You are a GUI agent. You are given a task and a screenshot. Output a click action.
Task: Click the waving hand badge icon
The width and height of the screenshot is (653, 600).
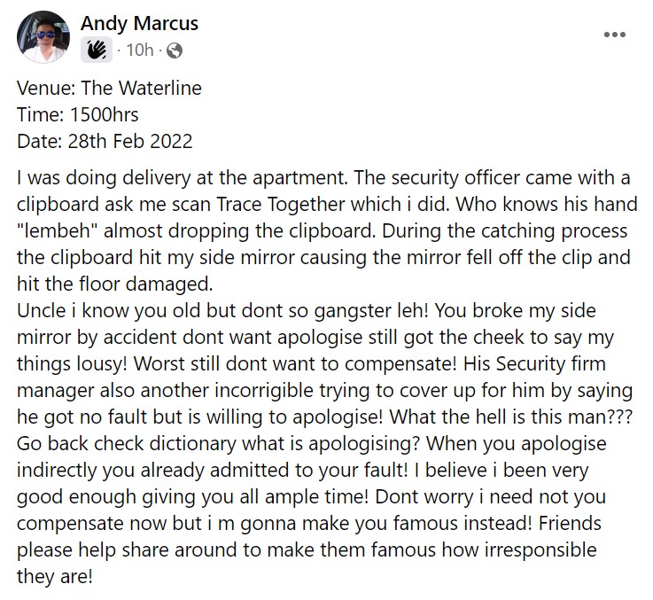tap(97, 50)
